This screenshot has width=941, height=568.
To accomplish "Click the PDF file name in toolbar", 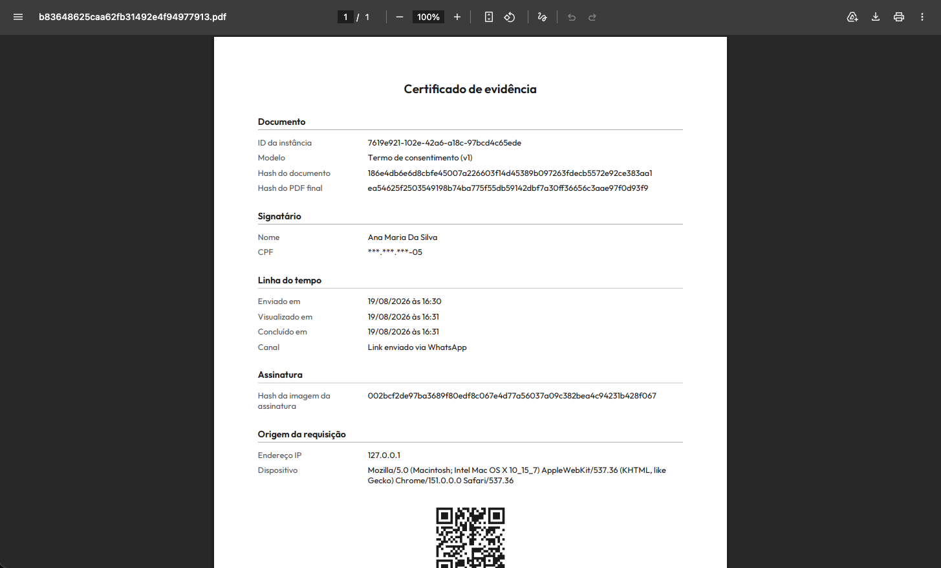I will coord(133,17).
